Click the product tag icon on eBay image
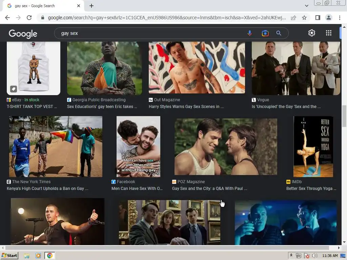This screenshot has width=347, height=260. coord(14,89)
